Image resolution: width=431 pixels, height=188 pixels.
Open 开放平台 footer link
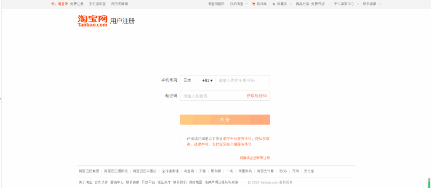(x=149, y=182)
